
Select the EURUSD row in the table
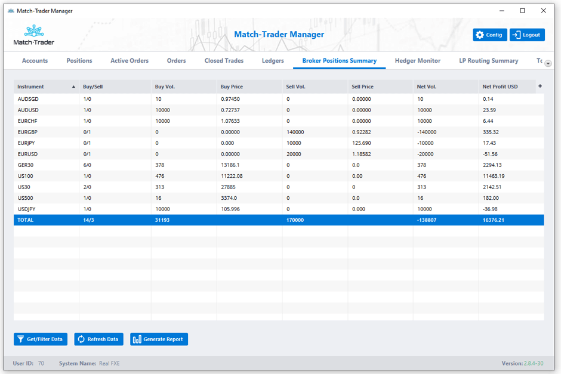point(119,154)
